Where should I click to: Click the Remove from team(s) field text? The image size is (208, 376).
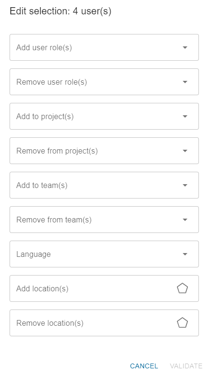click(54, 220)
